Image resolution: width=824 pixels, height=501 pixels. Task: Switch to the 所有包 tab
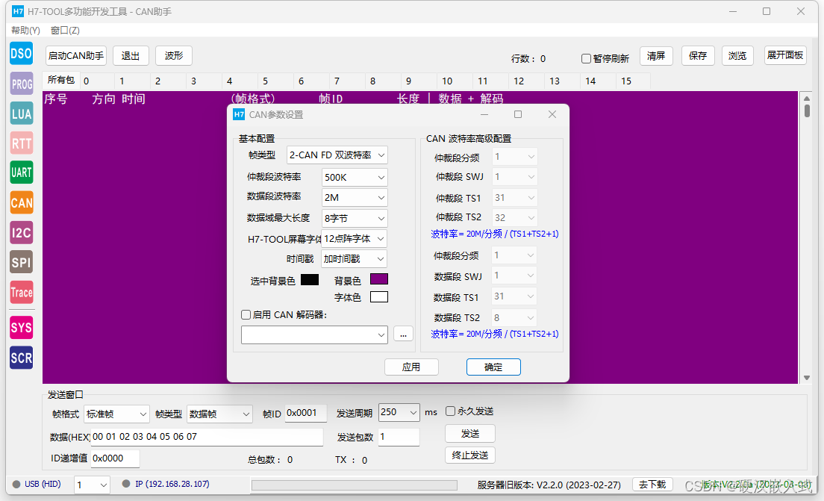[x=60, y=81]
